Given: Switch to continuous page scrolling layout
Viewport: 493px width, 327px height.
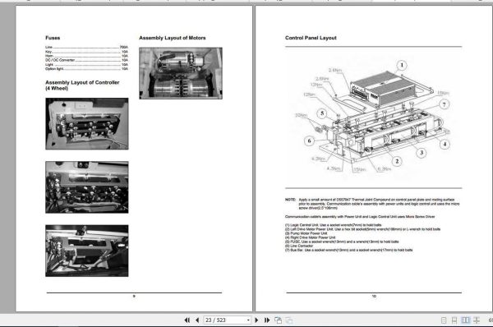Looking at the screenshot, I should tap(454, 320).
